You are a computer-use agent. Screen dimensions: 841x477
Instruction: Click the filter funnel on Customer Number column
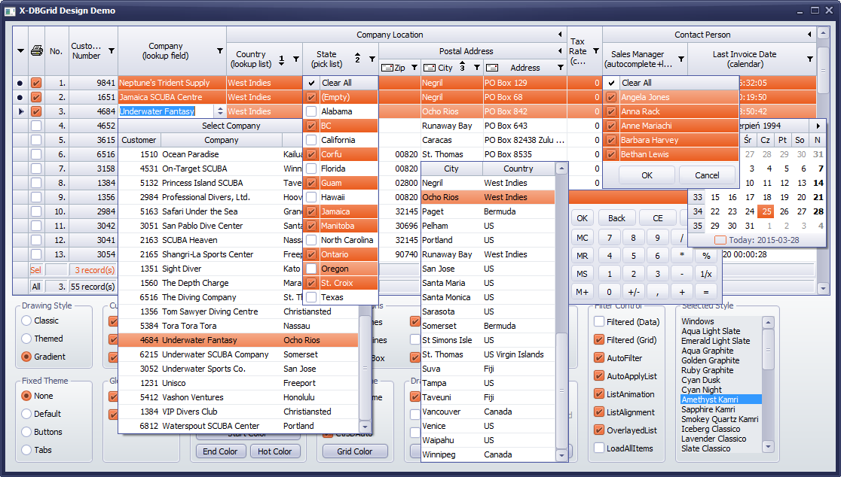112,50
